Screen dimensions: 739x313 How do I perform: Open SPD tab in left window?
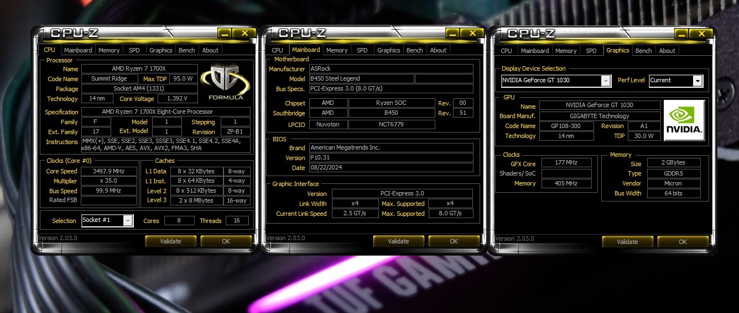134,50
